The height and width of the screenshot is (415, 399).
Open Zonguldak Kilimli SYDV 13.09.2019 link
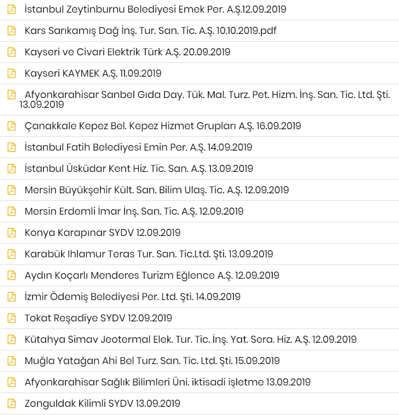[102, 404]
